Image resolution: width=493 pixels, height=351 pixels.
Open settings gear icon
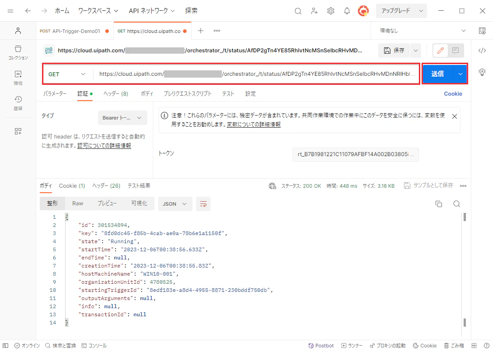tap(330, 11)
